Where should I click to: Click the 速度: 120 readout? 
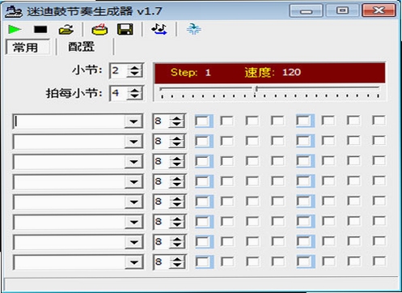pyautogui.click(x=273, y=72)
